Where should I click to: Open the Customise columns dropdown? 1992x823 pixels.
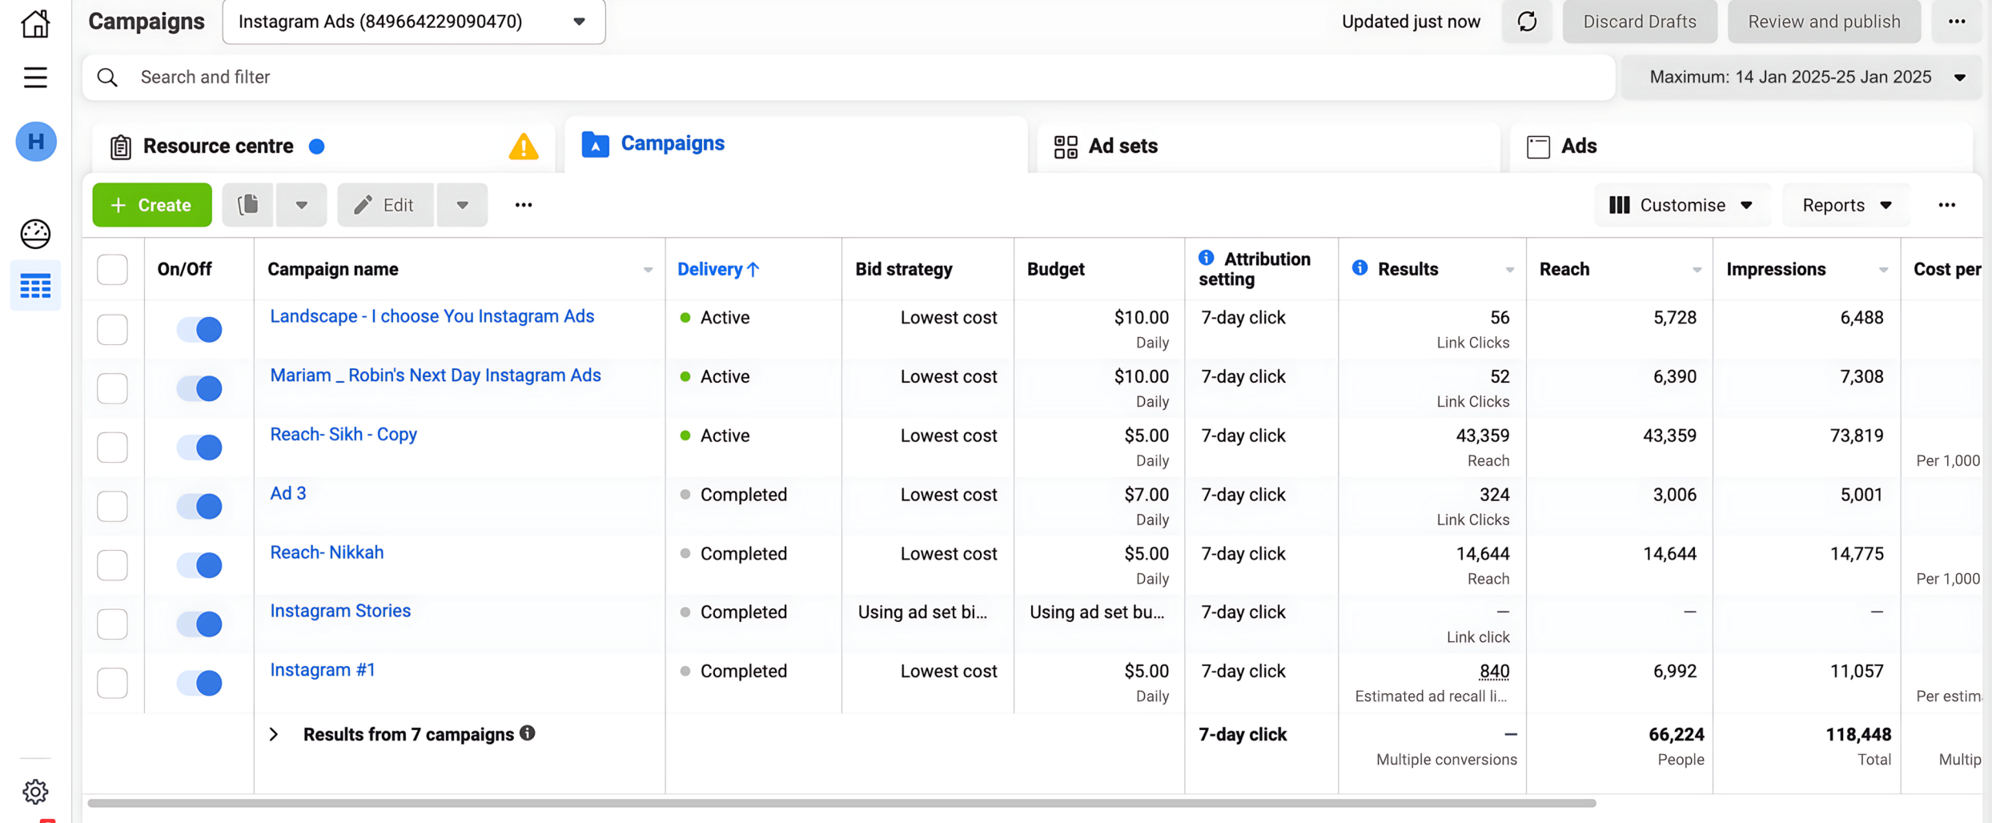coord(1681,205)
